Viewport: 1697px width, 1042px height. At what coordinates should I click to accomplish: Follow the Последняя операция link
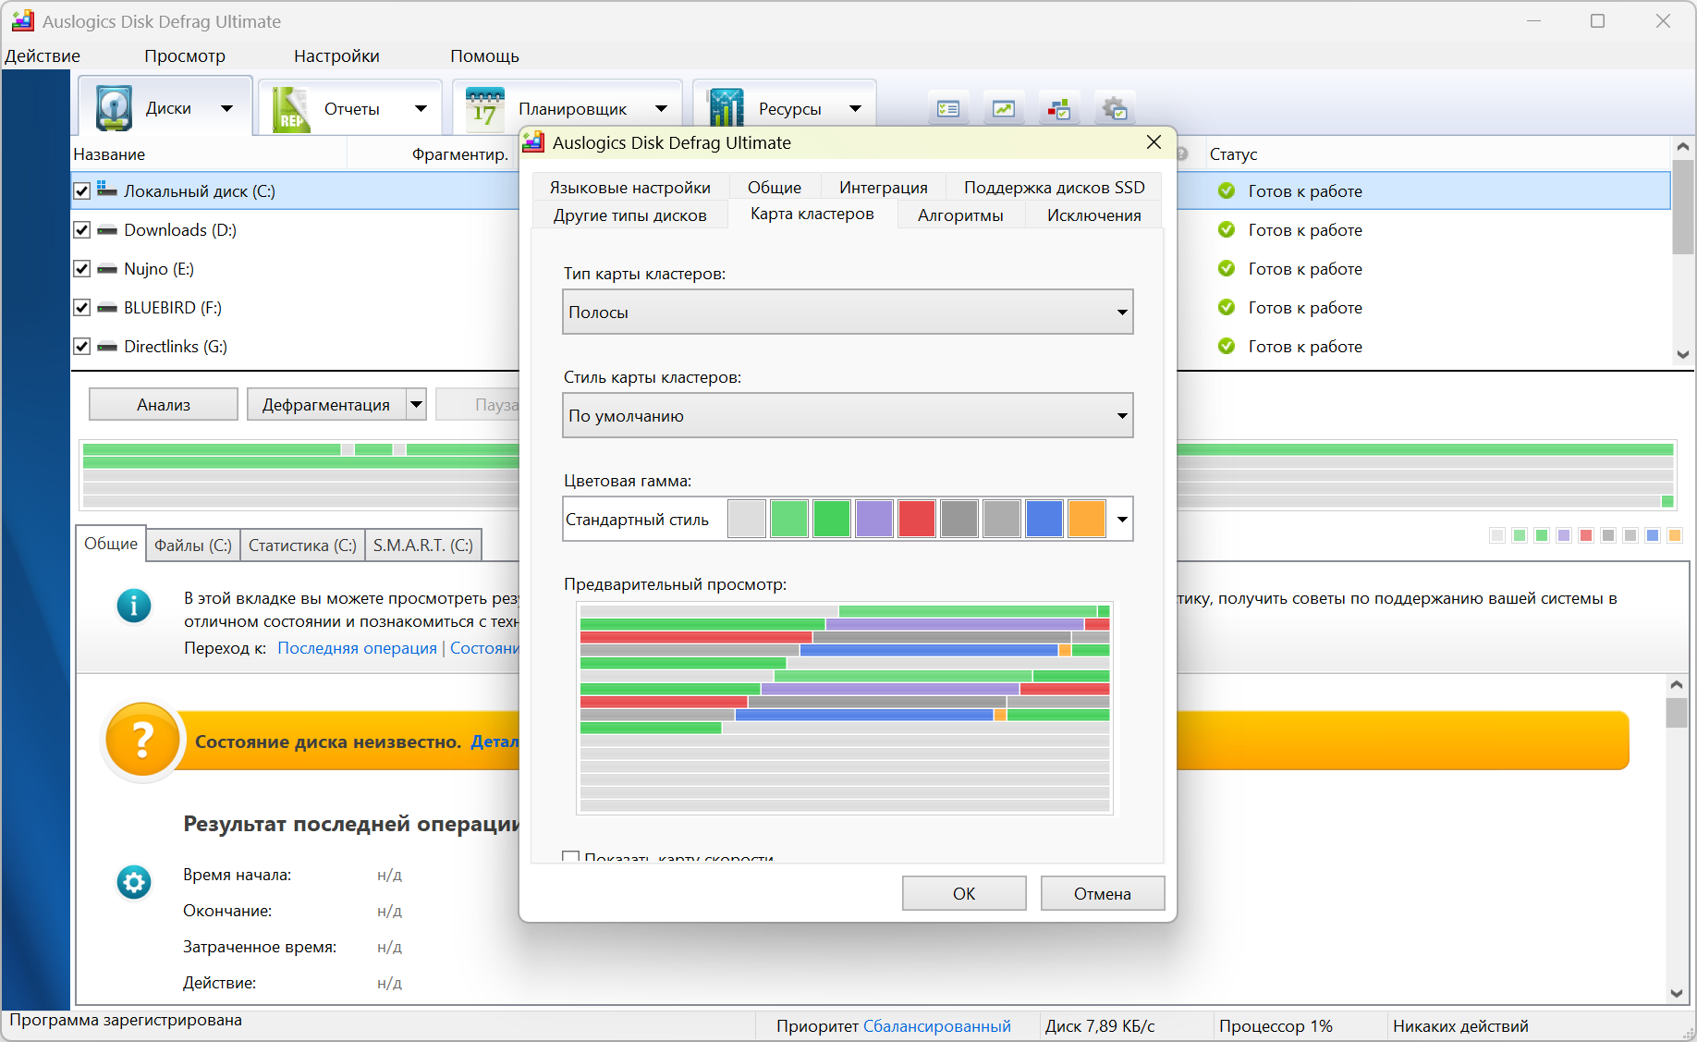click(x=358, y=648)
